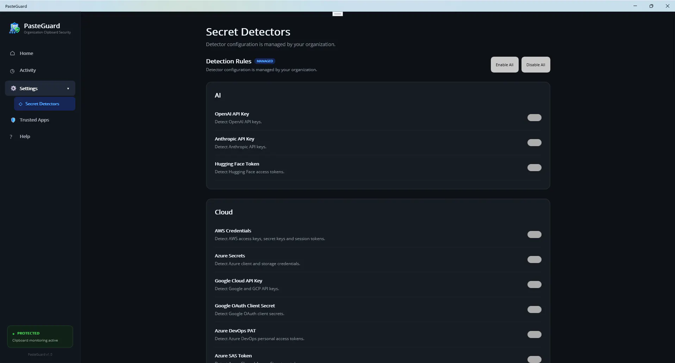Restore down the PasteGuard window
The image size is (675, 363).
[x=651, y=6]
